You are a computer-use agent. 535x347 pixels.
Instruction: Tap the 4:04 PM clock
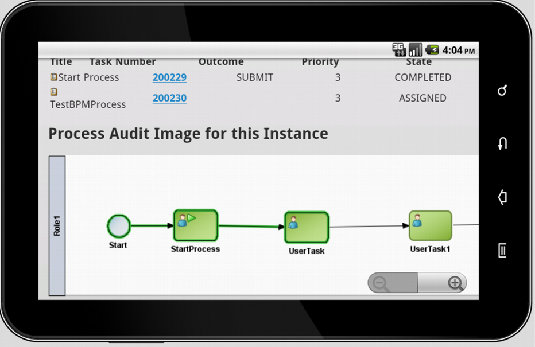(459, 50)
